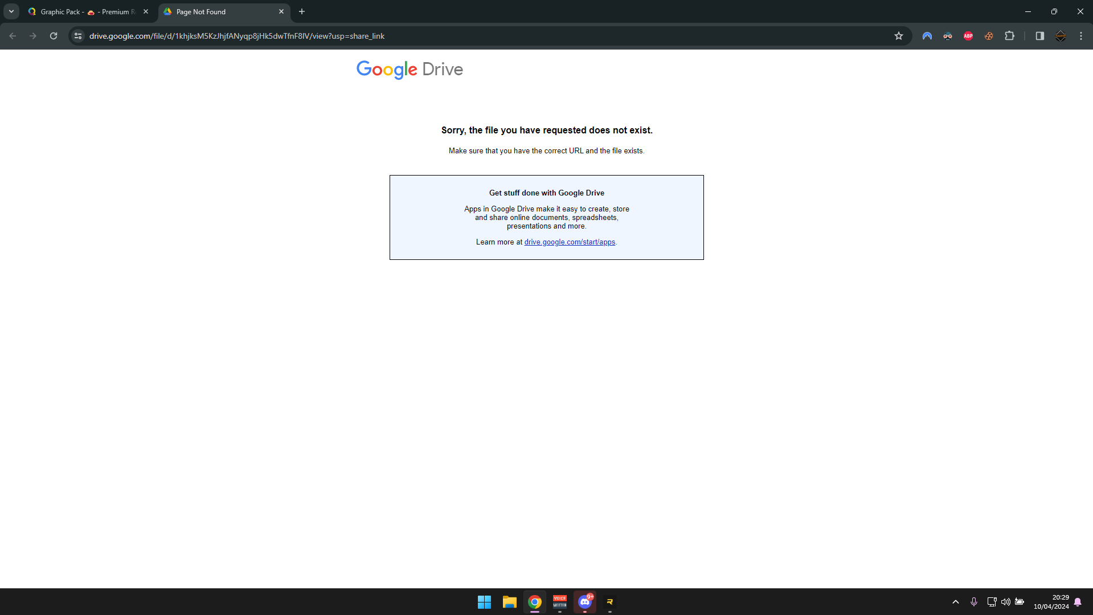Close the Chrome window

tap(1080, 11)
